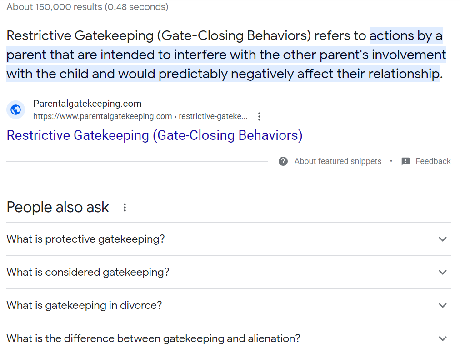Click the "Feedback" text button
460x353 pixels.
[433, 161]
